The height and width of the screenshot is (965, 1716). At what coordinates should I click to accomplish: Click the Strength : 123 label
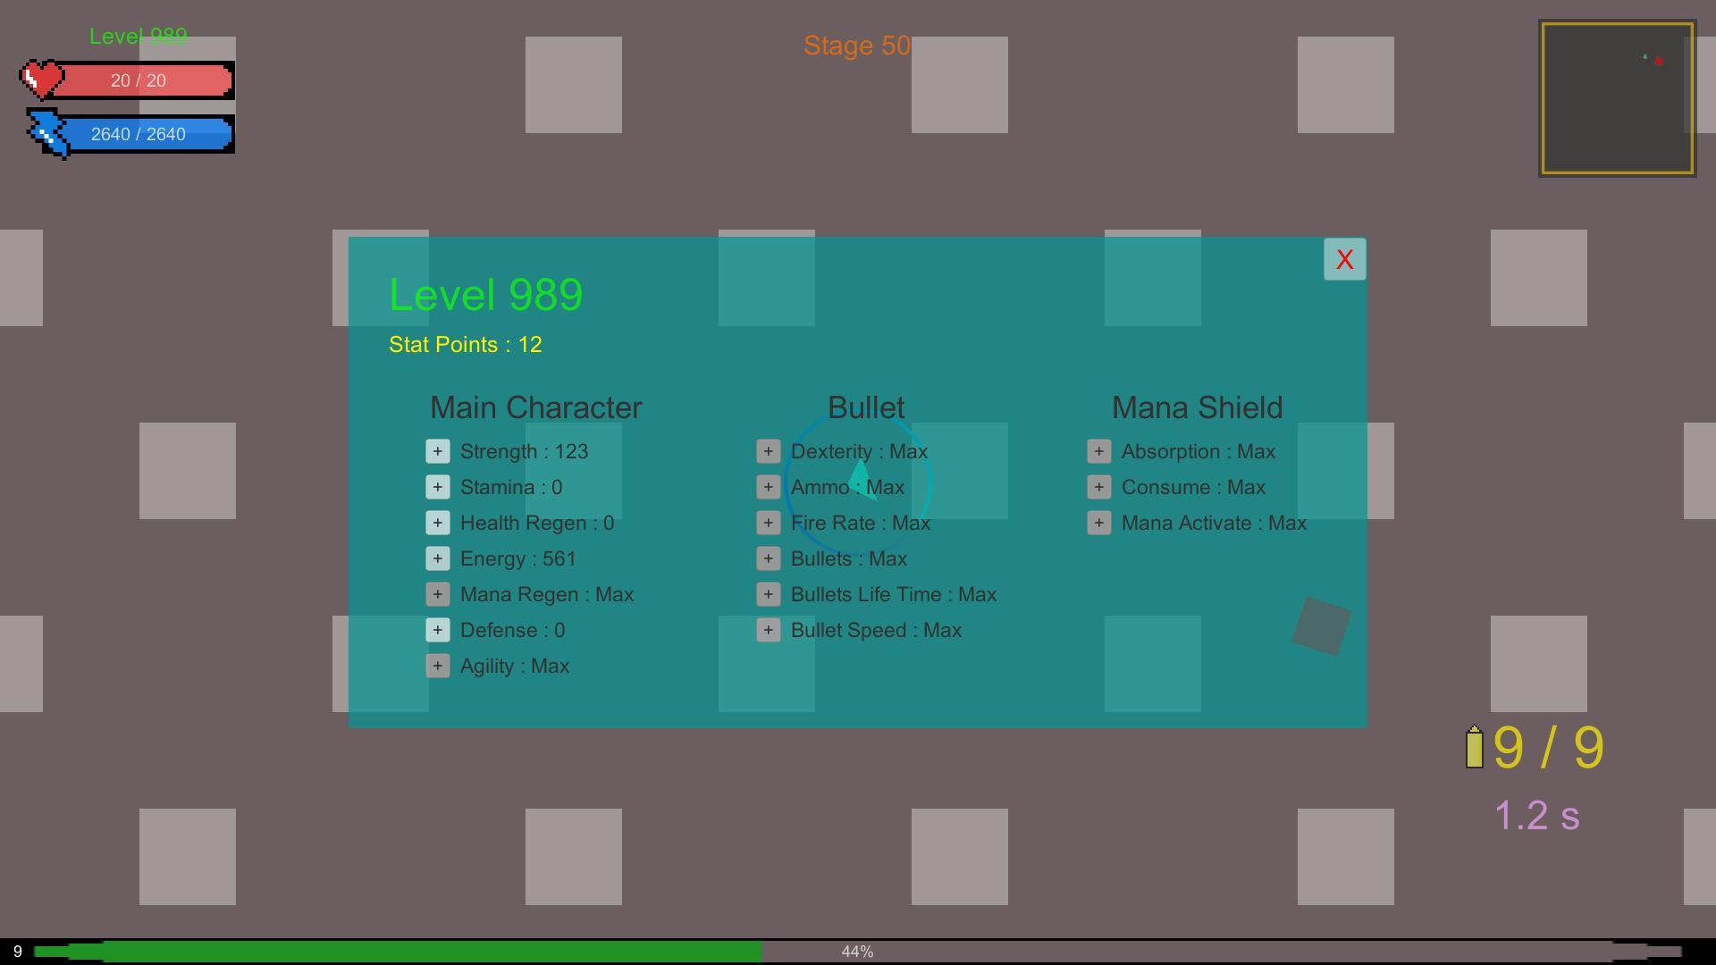coord(525,451)
